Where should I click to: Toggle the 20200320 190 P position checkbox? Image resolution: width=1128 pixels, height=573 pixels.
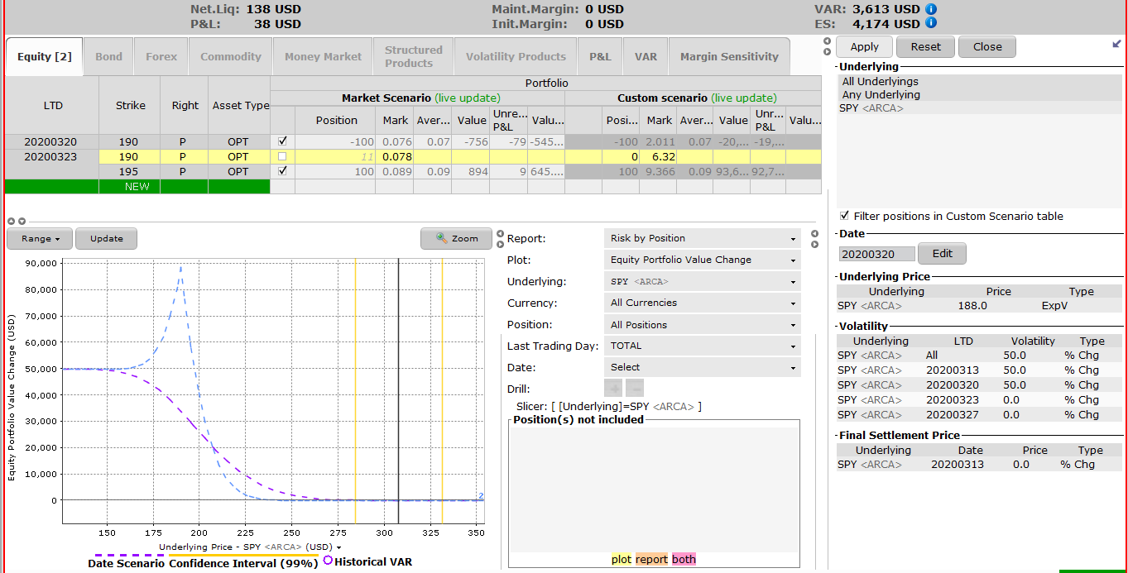(x=283, y=141)
